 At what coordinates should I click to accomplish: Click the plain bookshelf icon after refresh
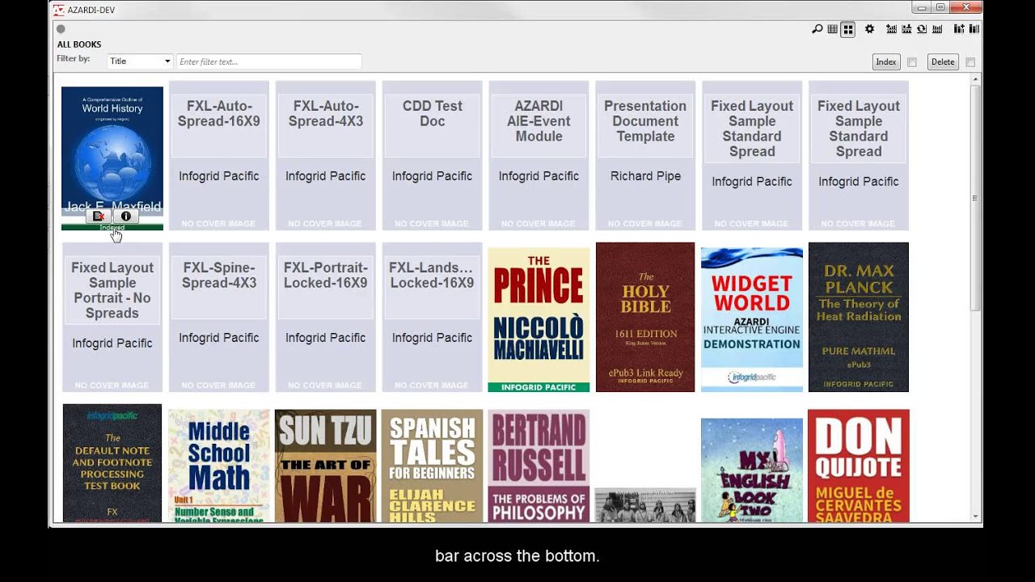937,29
